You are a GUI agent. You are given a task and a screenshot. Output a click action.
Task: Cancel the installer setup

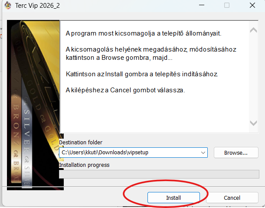[x=232, y=198]
